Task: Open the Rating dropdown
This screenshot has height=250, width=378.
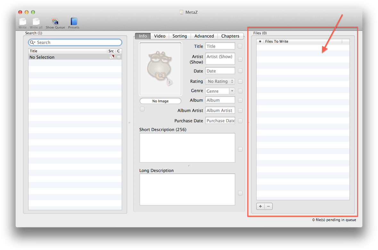Action: click(220, 81)
